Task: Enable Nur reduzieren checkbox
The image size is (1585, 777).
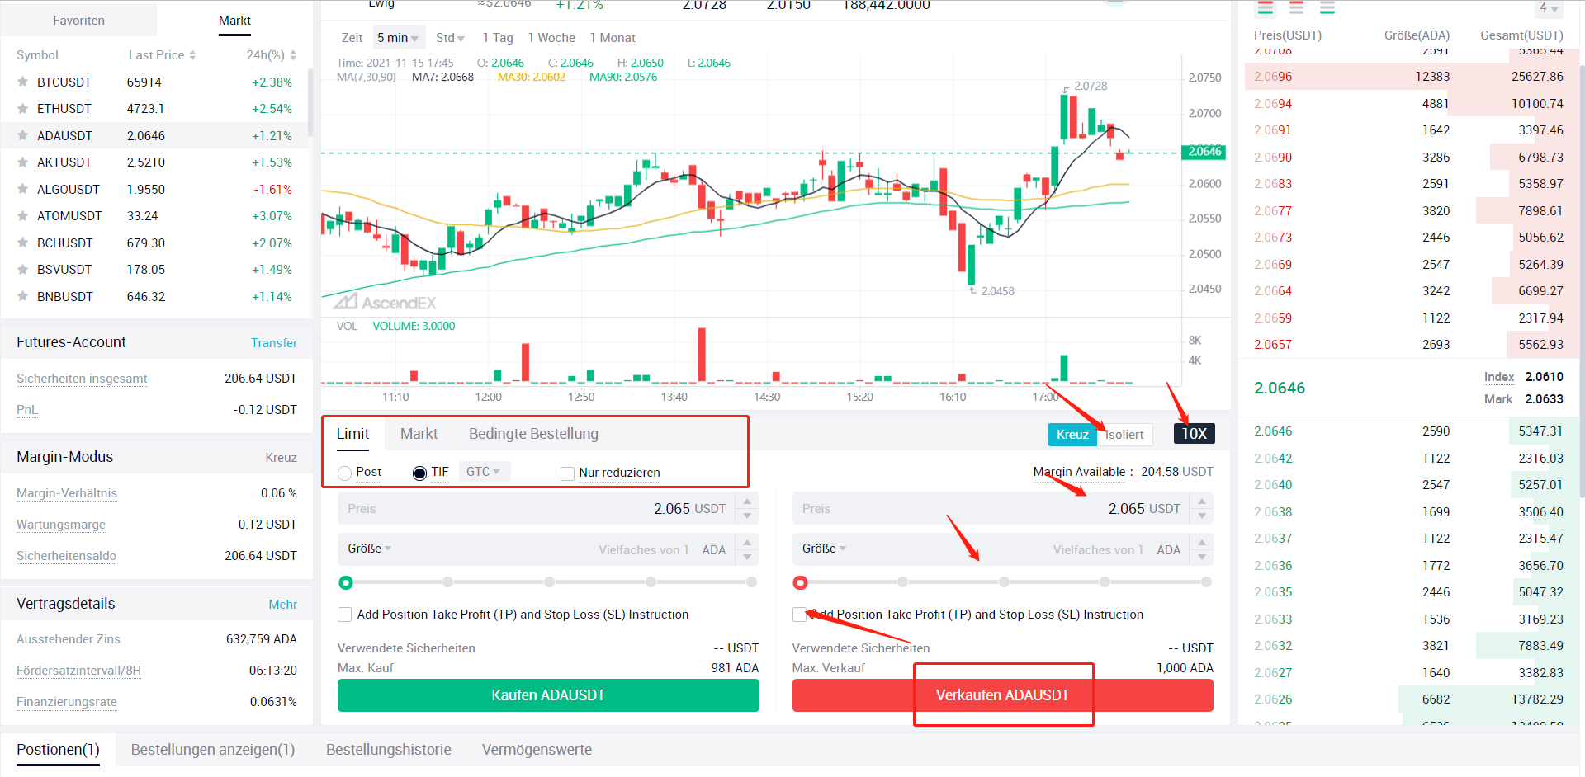Action: coord(567,473)
